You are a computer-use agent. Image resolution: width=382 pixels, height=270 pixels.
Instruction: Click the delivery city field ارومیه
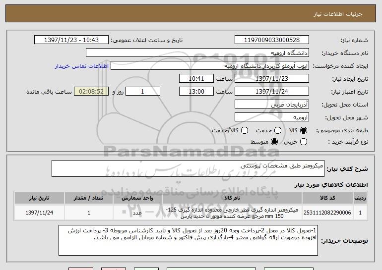pos(272,117)
